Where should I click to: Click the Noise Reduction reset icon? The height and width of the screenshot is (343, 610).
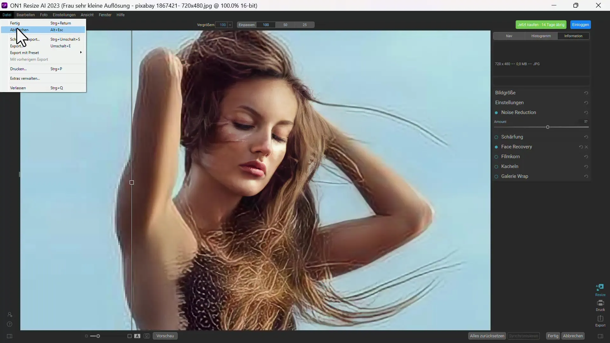coord(586,112)
